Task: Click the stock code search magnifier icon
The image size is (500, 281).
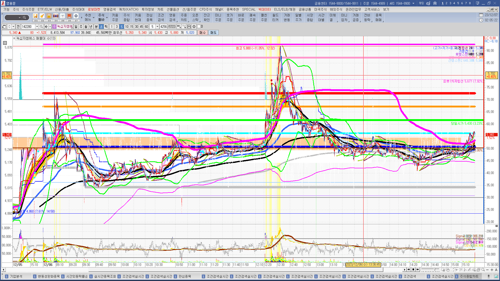Action: (x=41, y=27)
